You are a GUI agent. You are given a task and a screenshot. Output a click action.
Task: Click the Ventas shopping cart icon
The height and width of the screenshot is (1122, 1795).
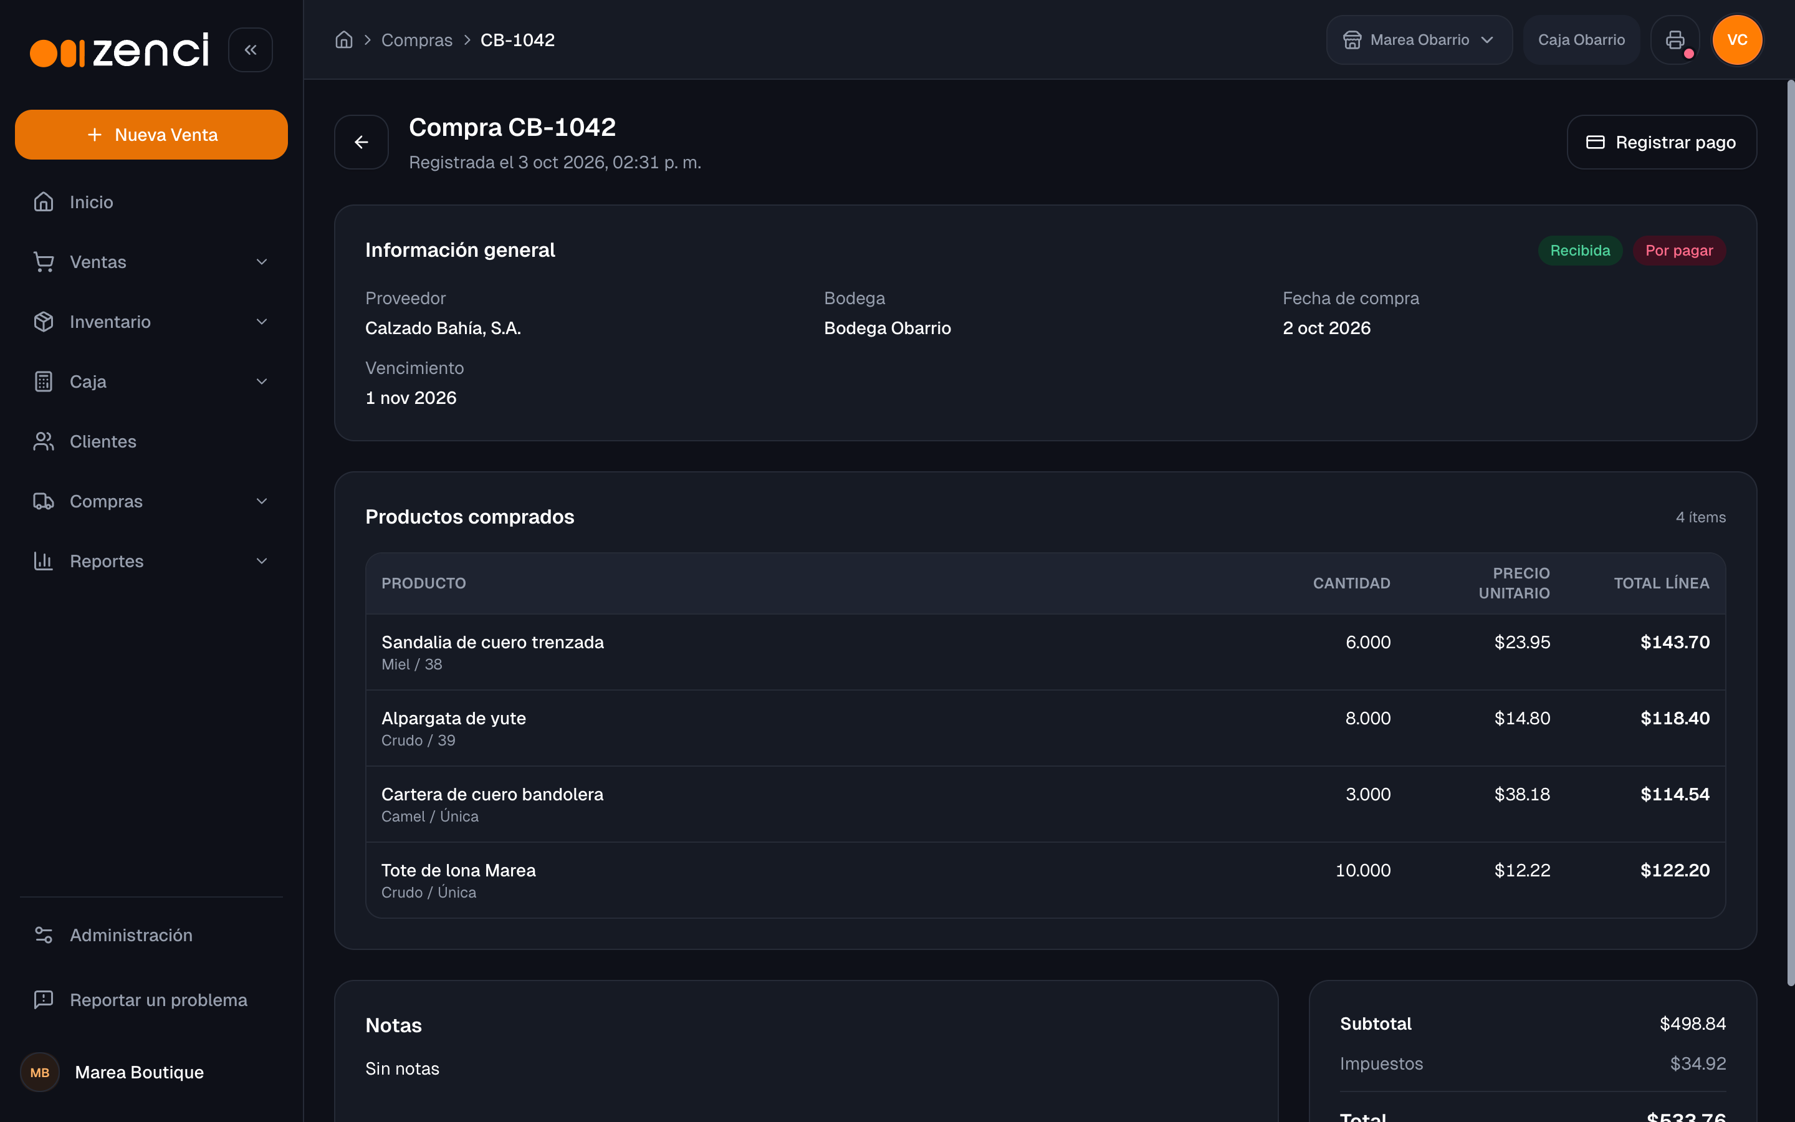(x=44, y=262)
